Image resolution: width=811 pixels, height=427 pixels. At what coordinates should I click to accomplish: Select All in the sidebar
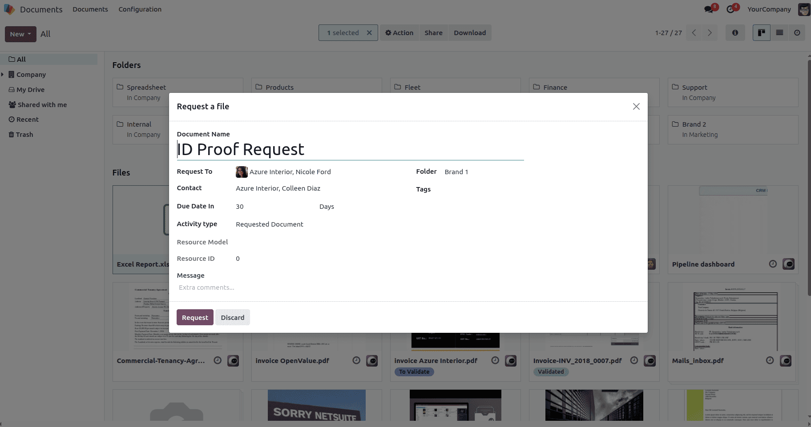tap(49, 60)
